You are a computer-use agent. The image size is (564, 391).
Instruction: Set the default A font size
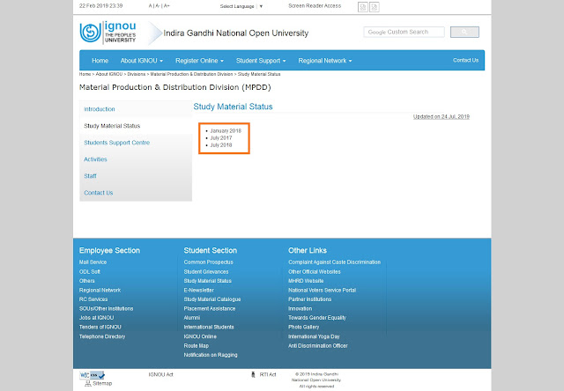coord(150,6)
